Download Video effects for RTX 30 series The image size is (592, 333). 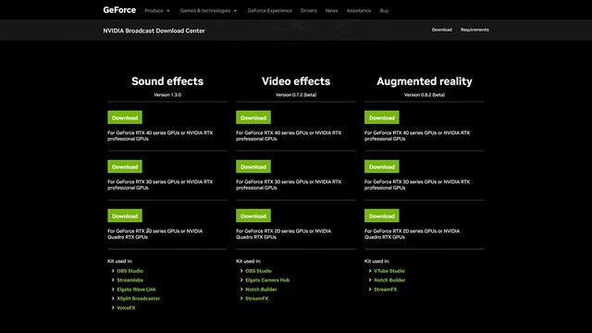pos(253,166)
